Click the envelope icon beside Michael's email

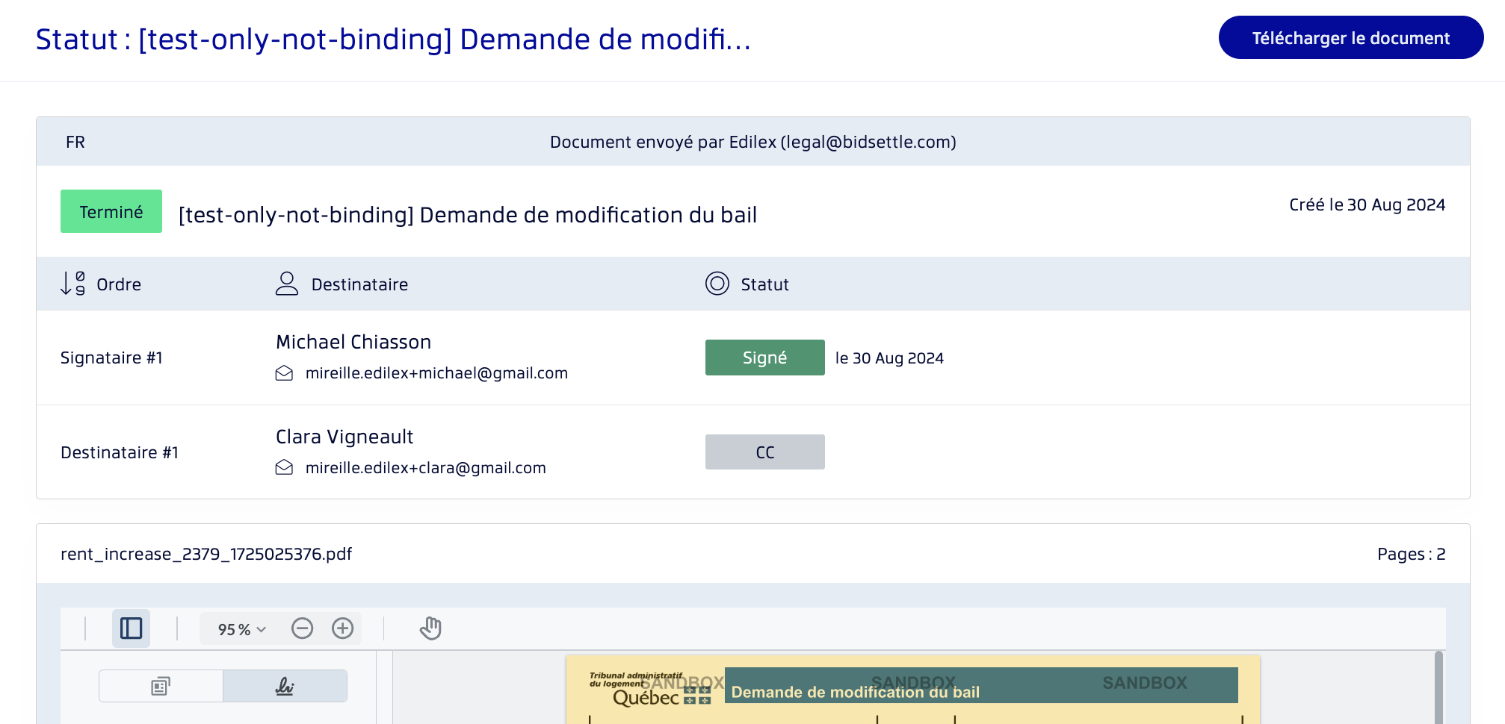pyautogui.click(x=284, y=373)
